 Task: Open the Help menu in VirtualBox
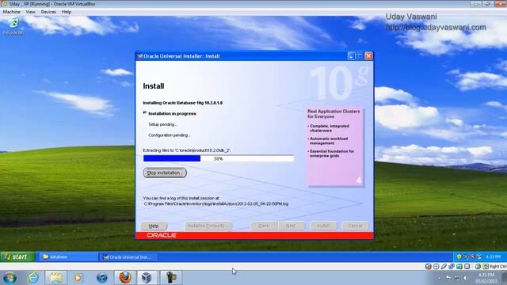[x=67, y=12]
